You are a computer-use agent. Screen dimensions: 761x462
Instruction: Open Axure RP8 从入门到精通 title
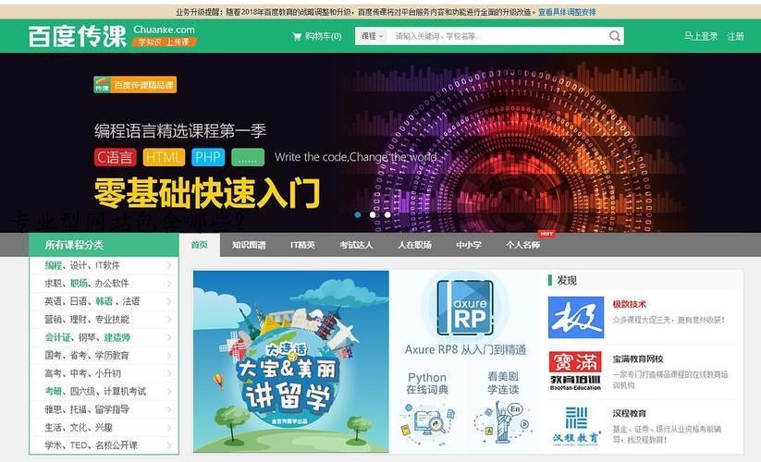pos(465,349)
